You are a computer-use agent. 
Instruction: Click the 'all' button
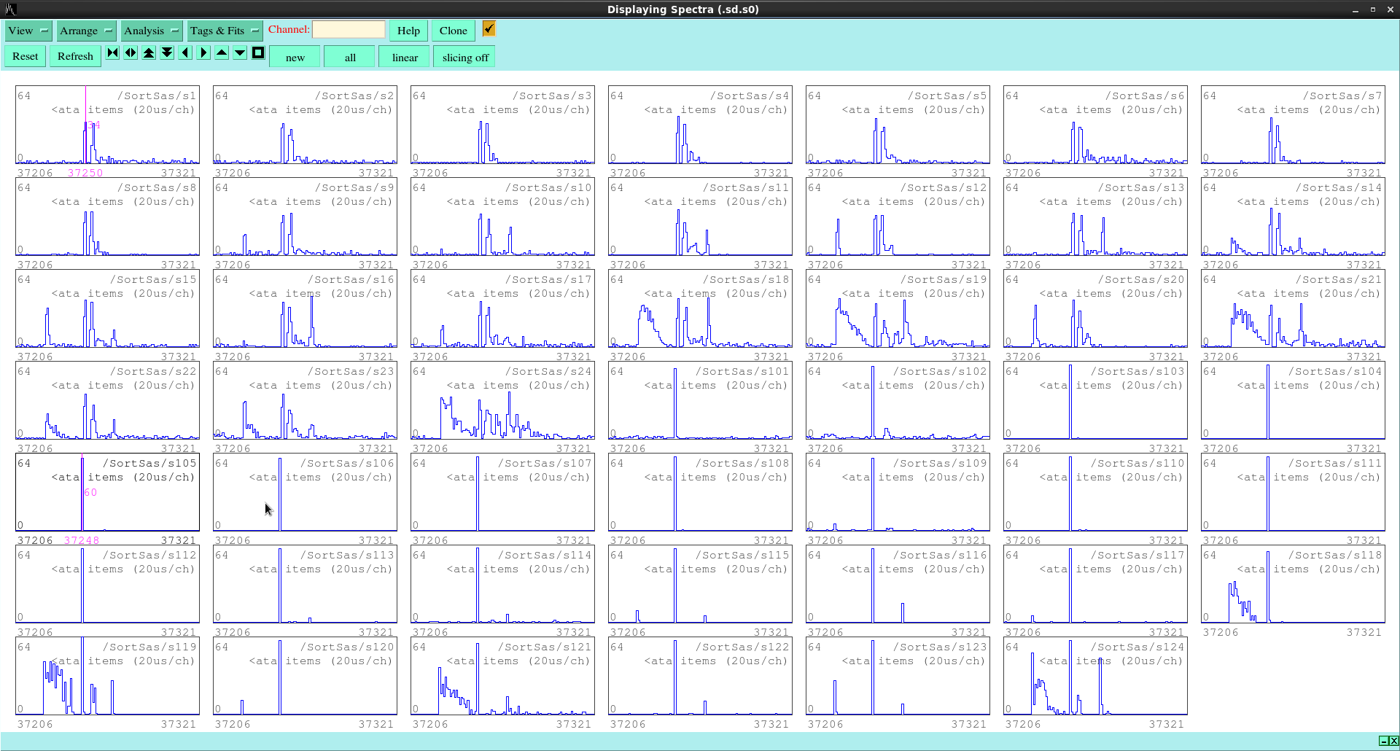(x=350, y=58)
